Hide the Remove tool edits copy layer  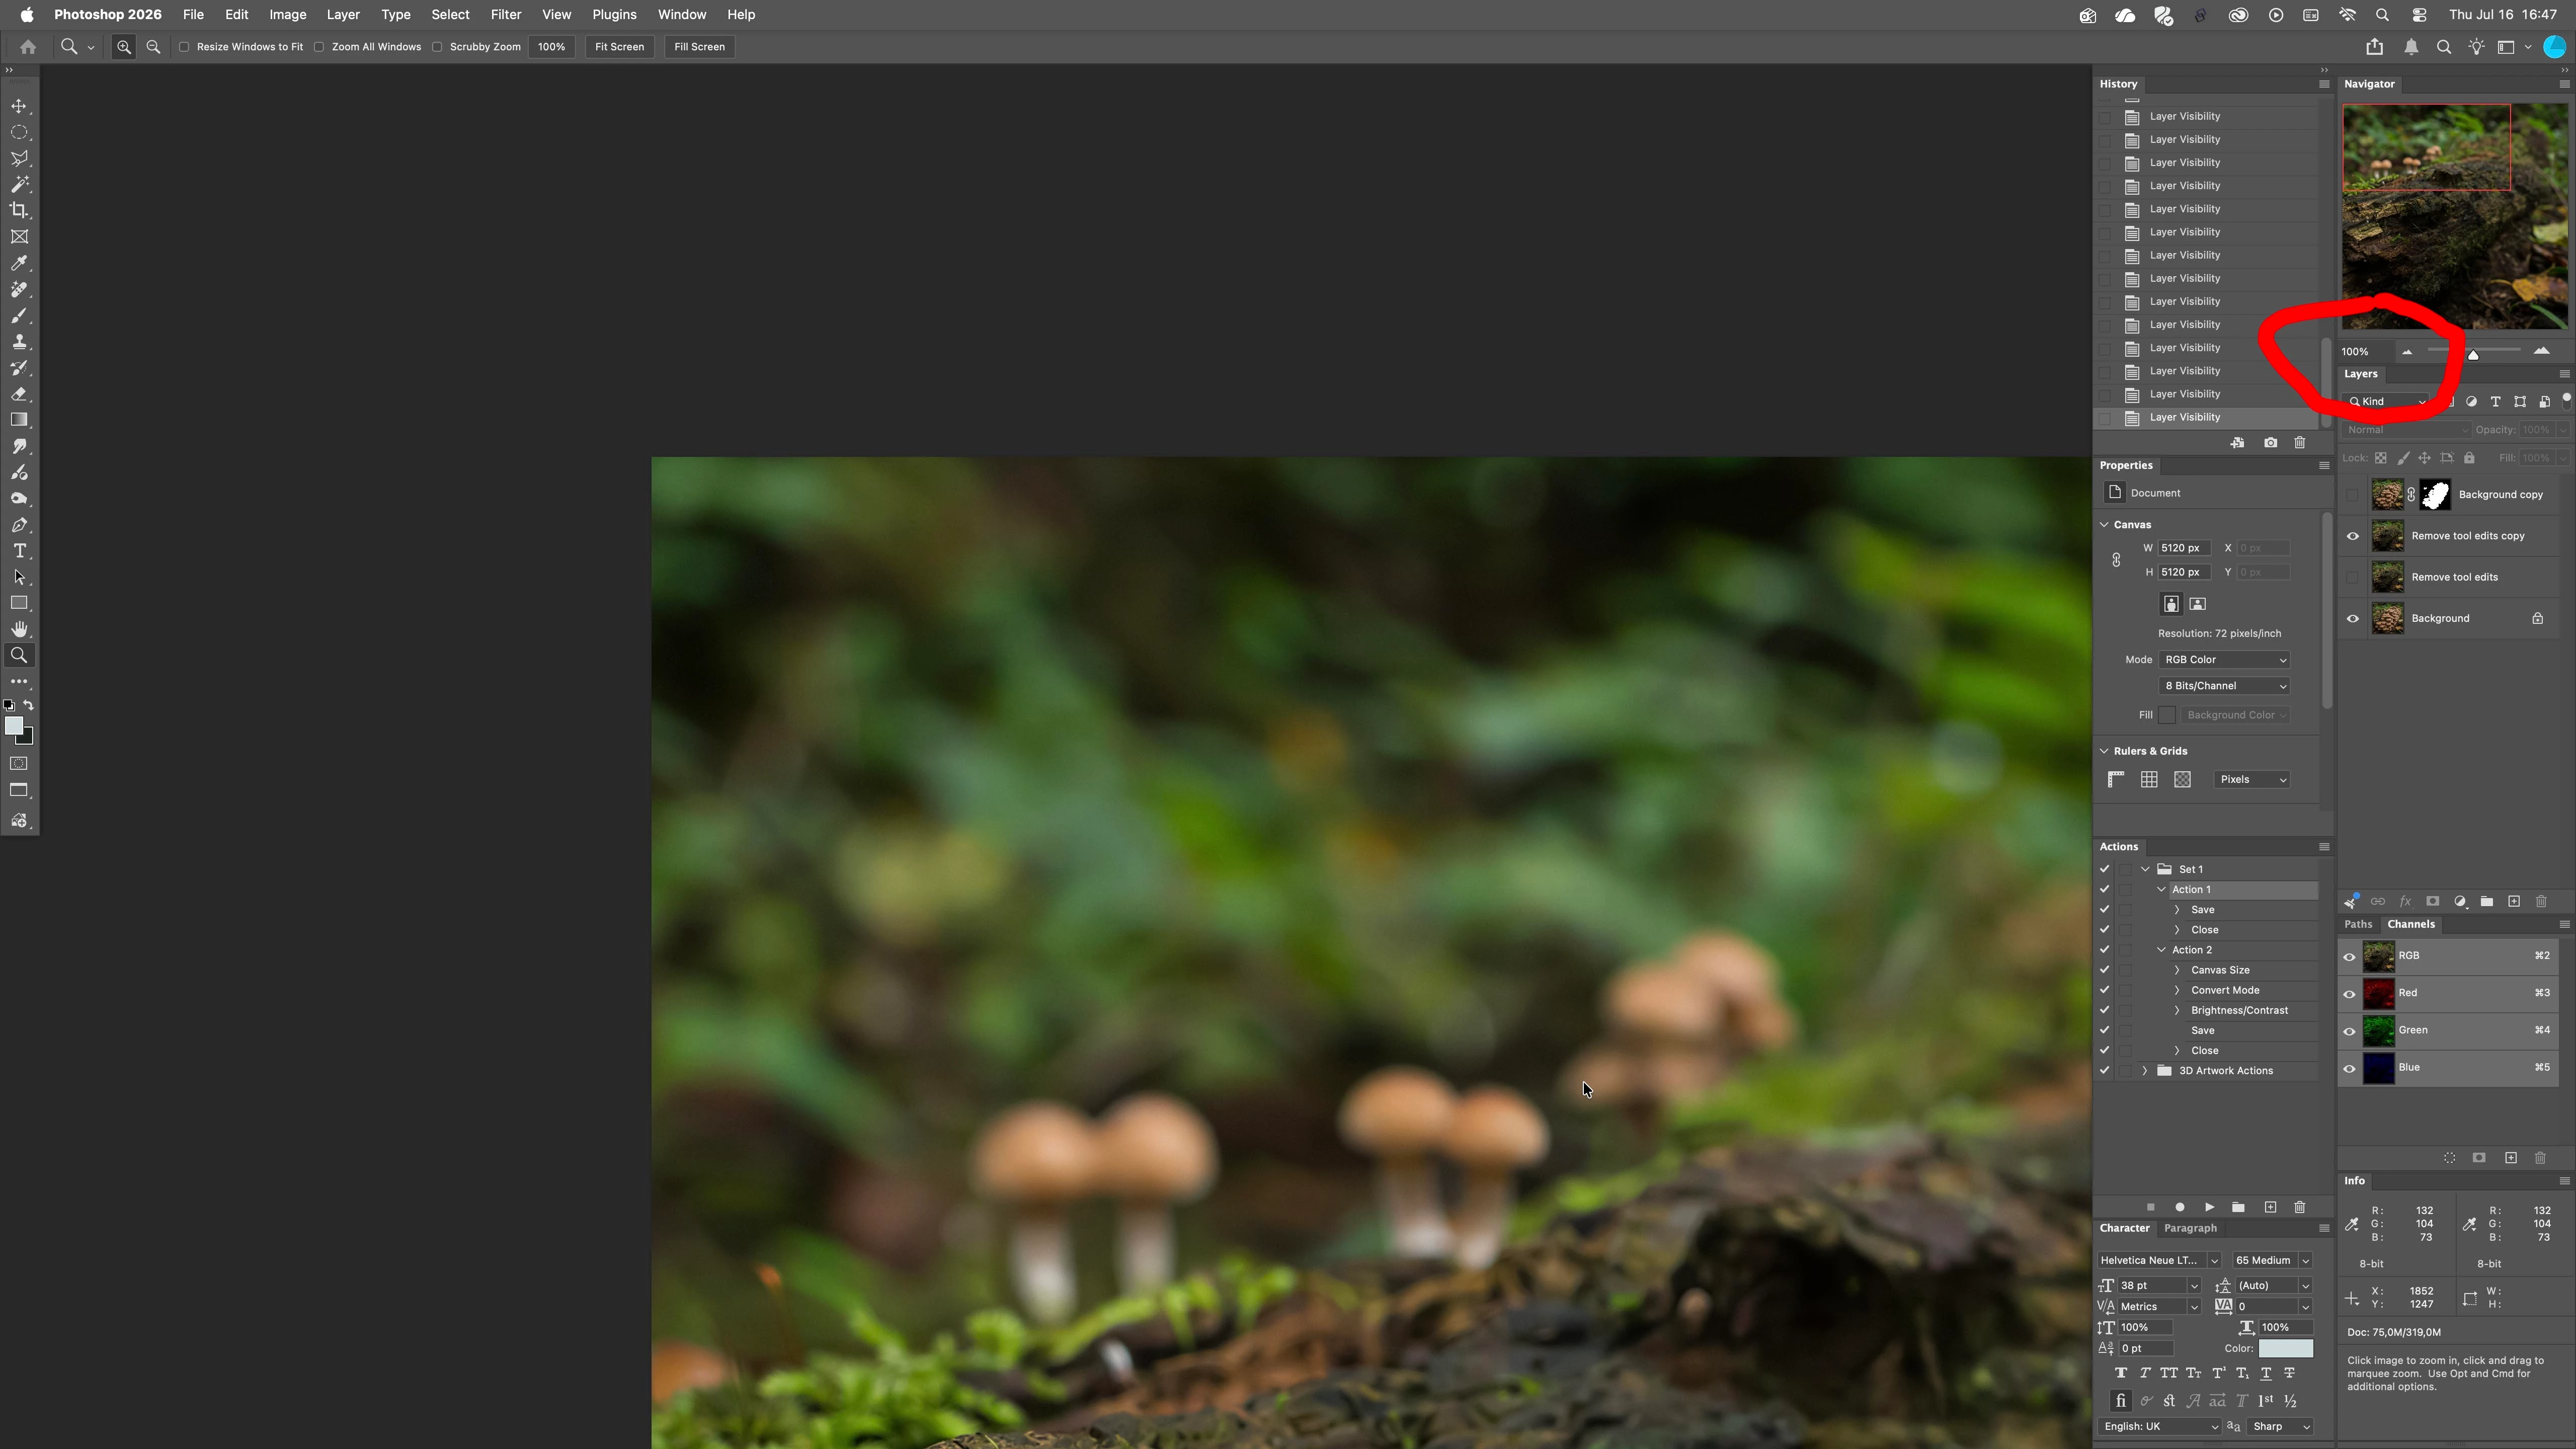tap(2352, 536)
